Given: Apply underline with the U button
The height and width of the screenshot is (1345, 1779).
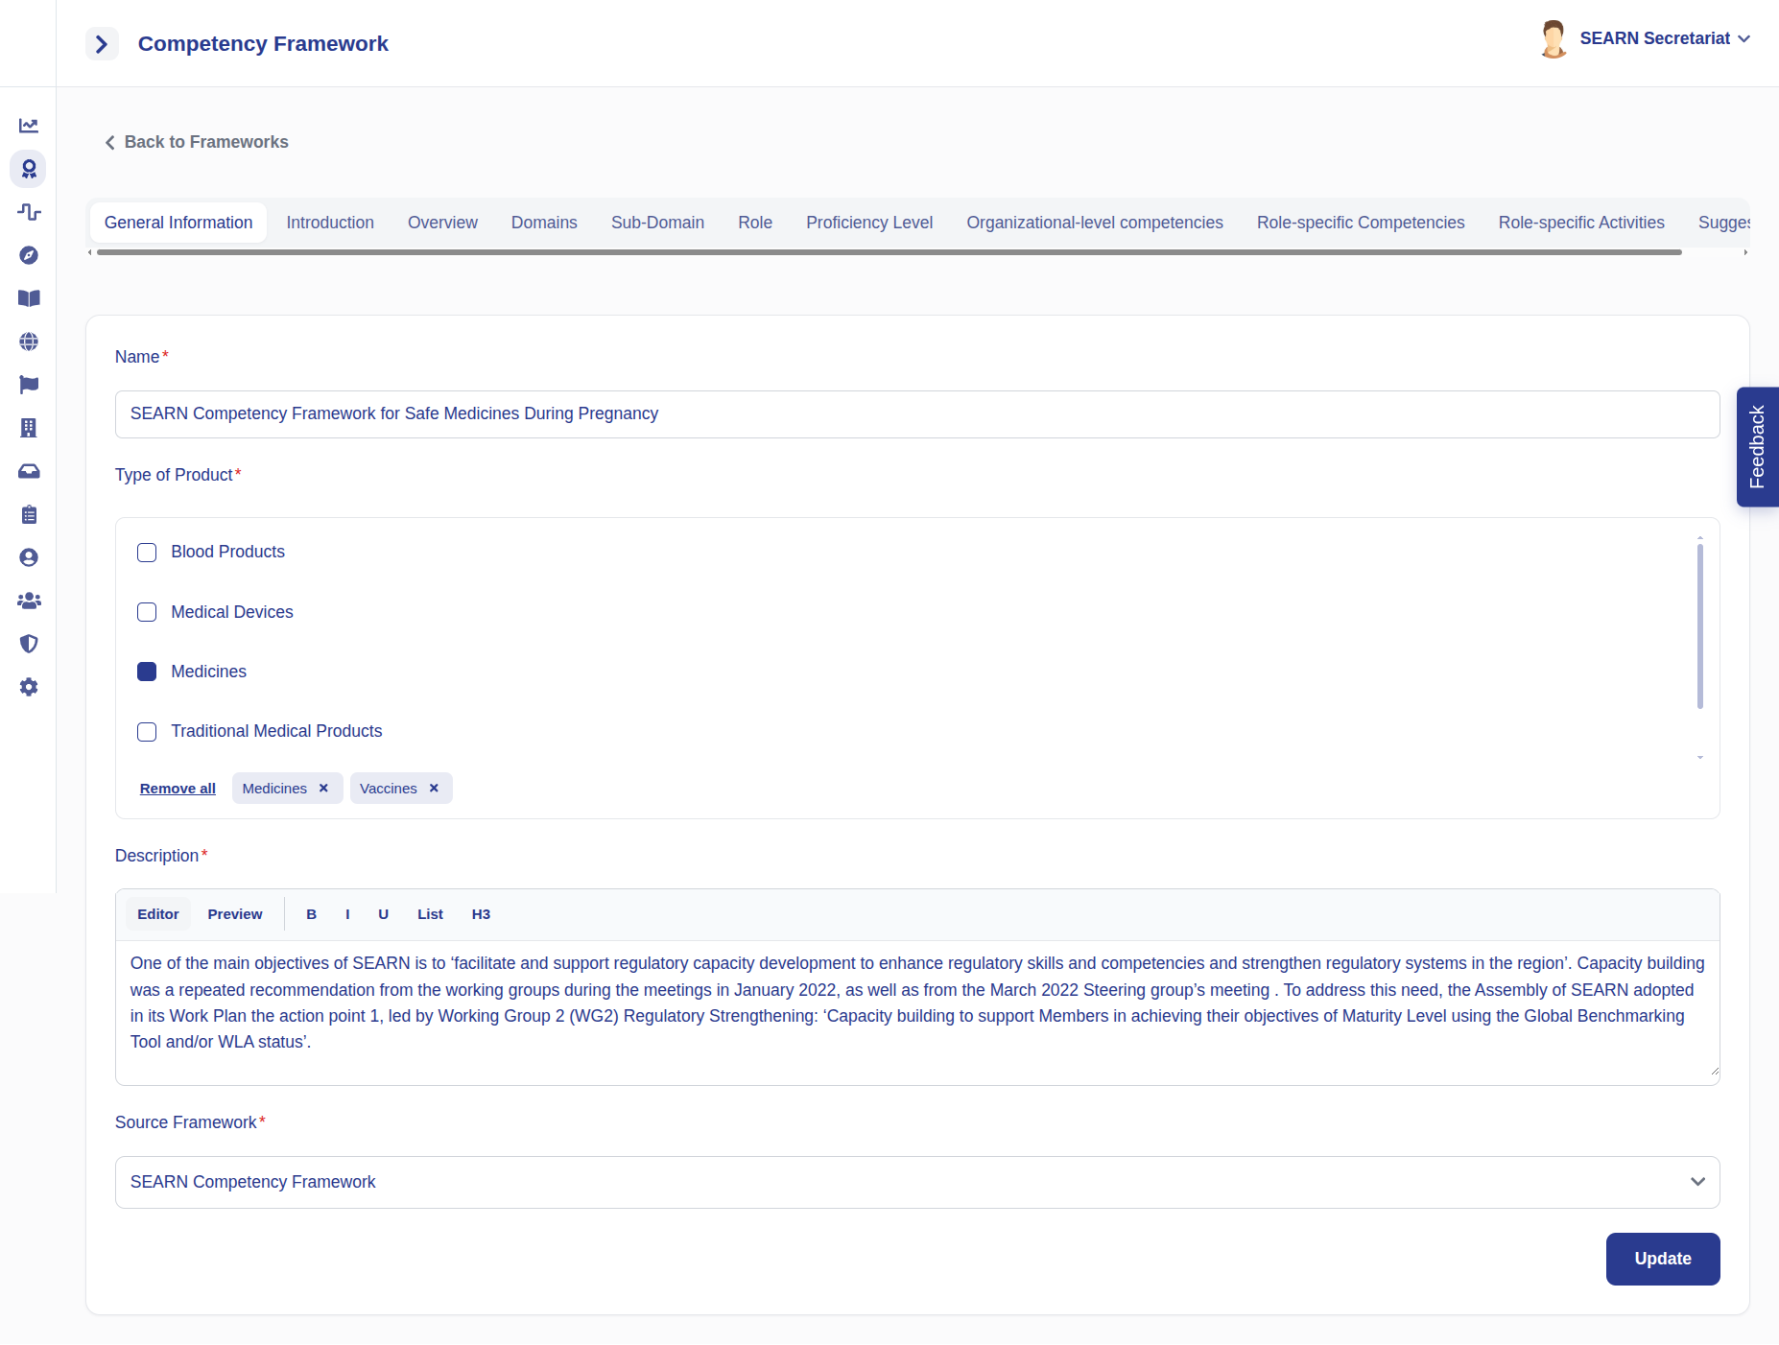Looking at the screenshot, I should [x=383, y=914].
